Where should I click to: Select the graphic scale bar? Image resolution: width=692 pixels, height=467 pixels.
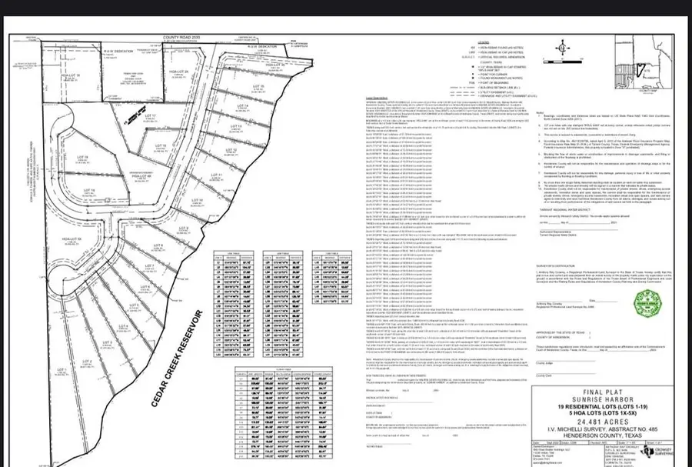point(561,62)
